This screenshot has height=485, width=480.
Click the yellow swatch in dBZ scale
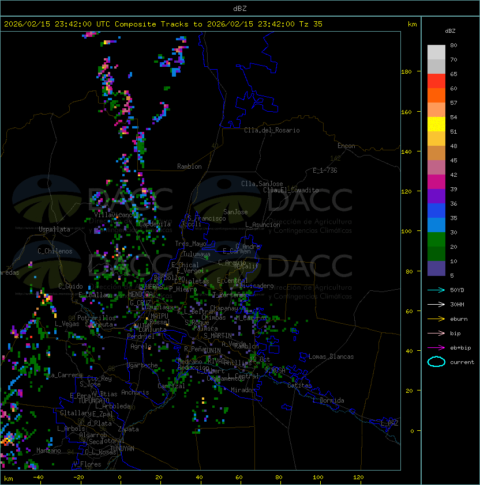tap(436, 124)
